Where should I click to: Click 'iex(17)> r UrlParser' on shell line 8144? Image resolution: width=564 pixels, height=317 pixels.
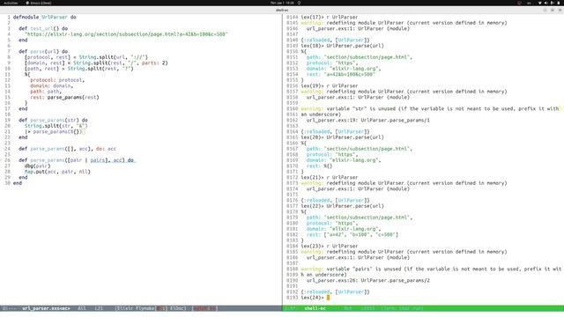click(x=329, y=17)
